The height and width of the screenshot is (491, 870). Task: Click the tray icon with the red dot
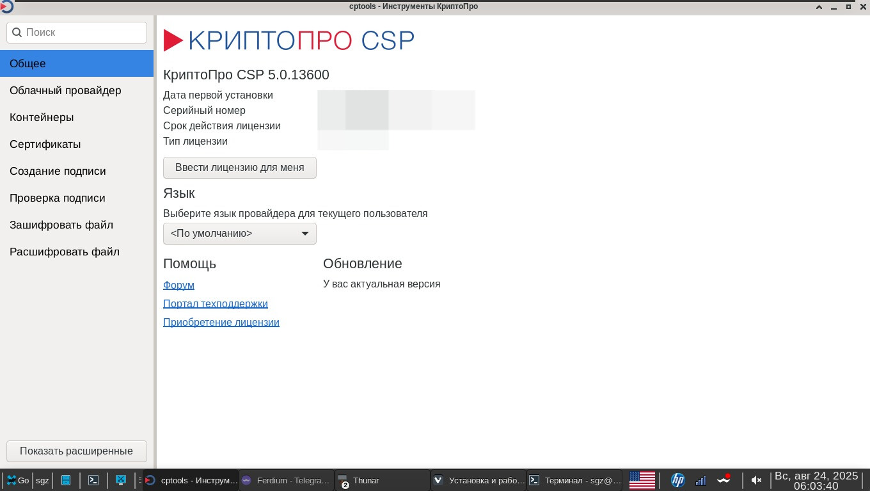724,479
